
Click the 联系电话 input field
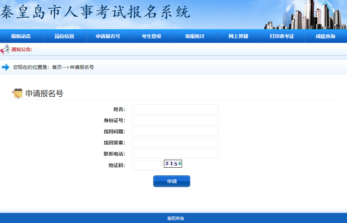[x=175, y=154]
